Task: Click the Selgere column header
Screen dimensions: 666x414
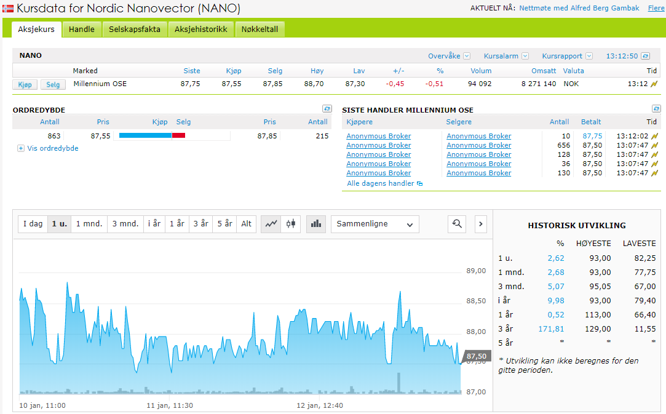Action: coord(459,122)
